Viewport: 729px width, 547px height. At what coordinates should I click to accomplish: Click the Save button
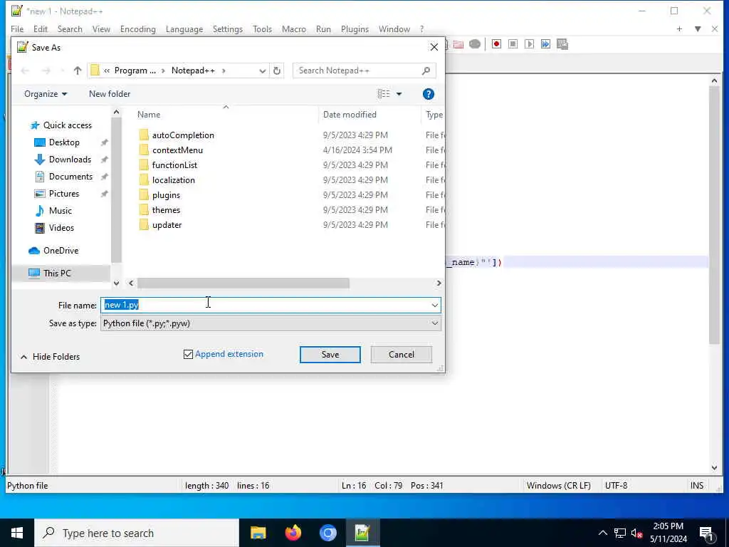(330, 355)
